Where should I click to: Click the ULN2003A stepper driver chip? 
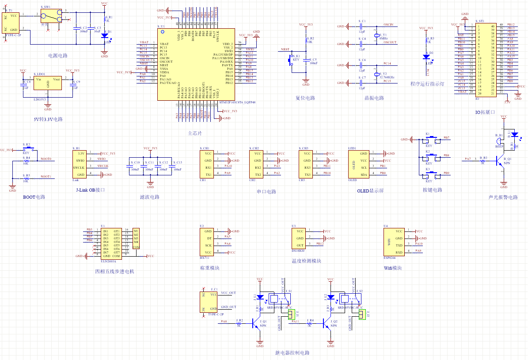coord(111,243)
